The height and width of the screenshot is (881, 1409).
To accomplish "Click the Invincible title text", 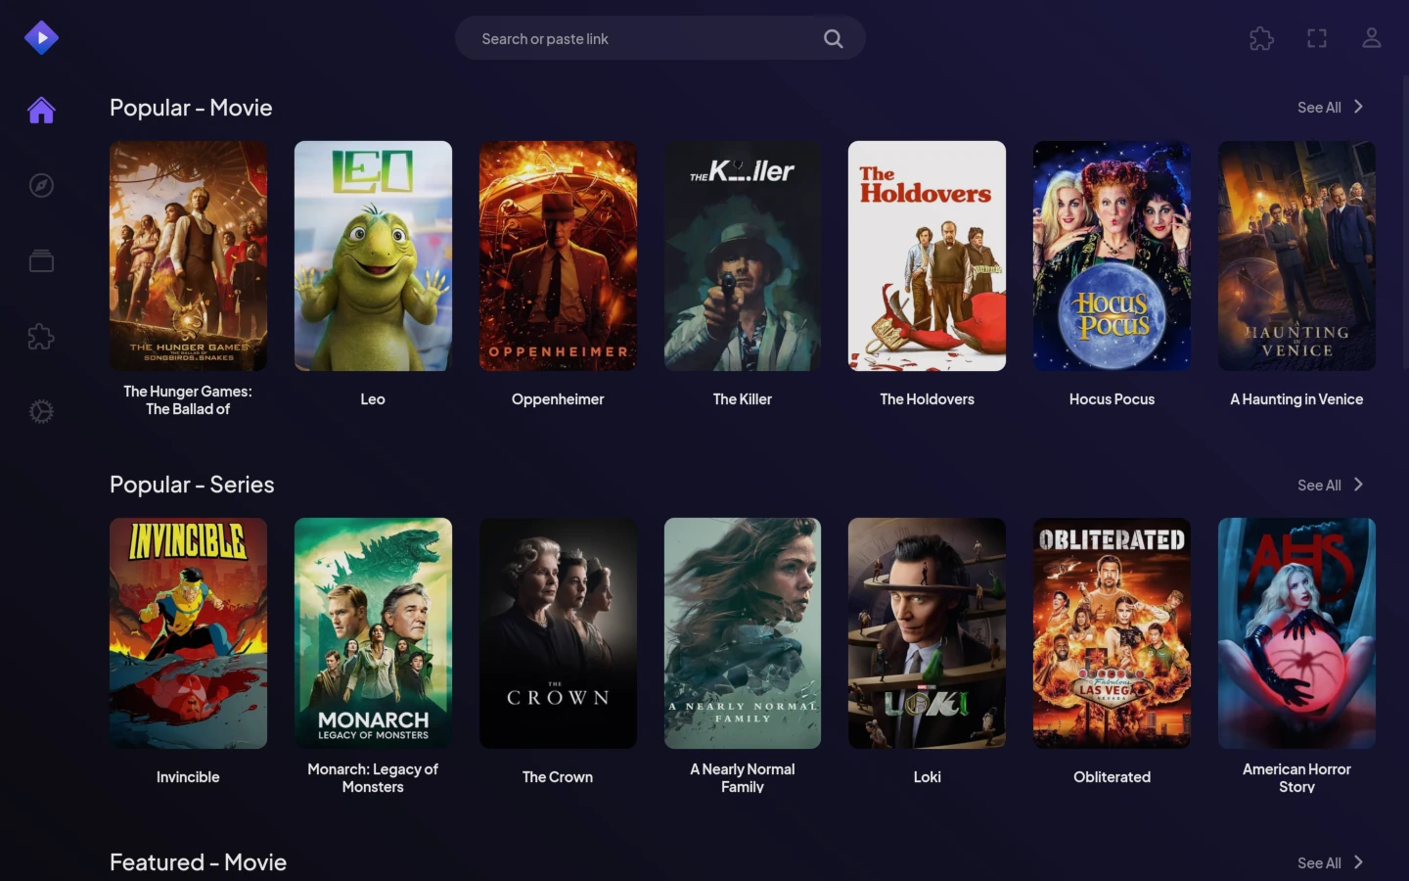I will tap(188, 777).
